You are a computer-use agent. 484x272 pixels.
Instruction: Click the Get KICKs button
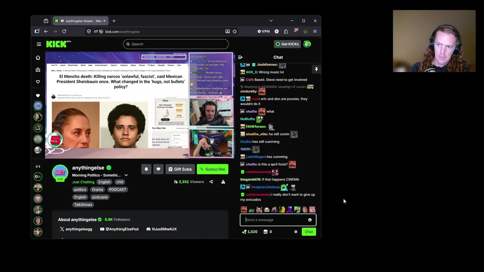click(x=287, y=44)
